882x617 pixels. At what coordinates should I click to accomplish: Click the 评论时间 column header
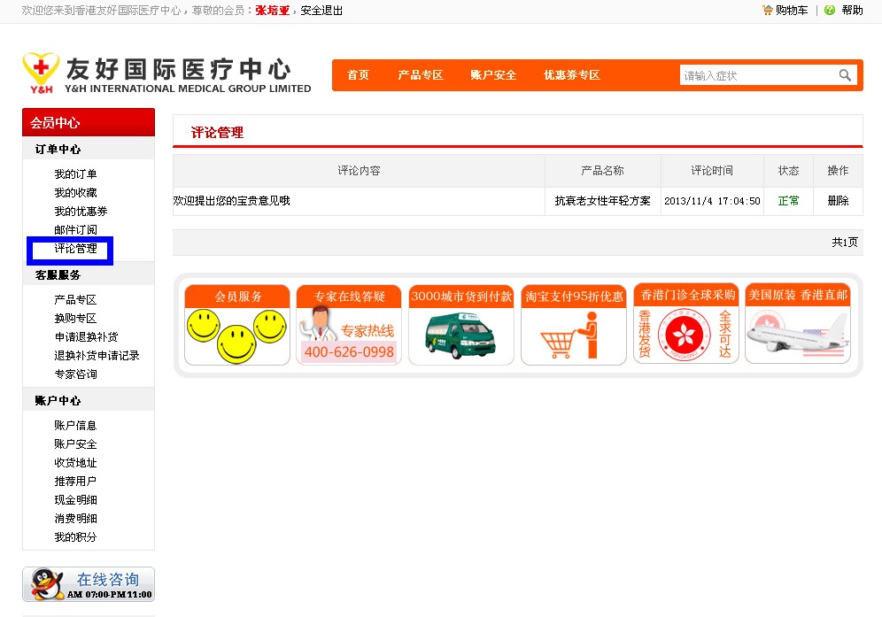coord(712,171)
